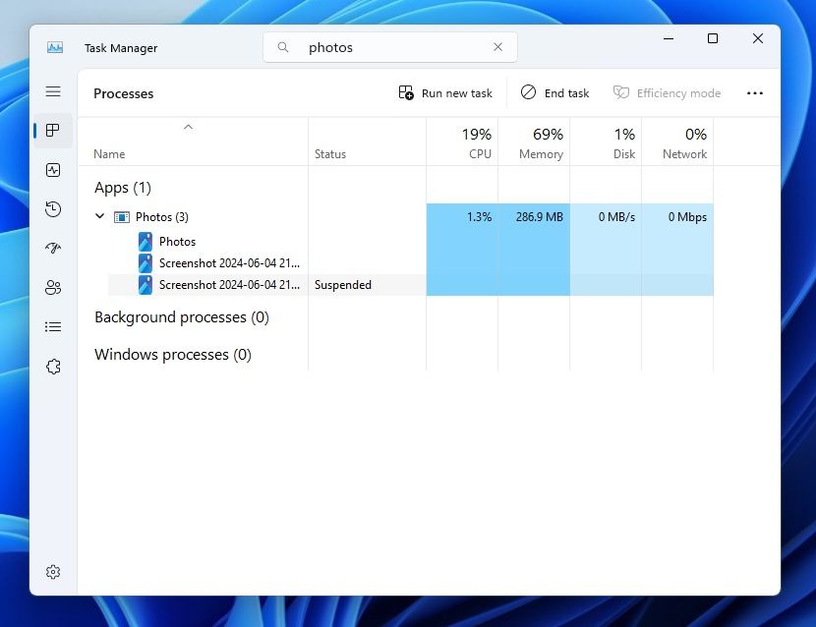Clear the search box with the X button
This screenshot has width=816, height=627.
point(497,46)
